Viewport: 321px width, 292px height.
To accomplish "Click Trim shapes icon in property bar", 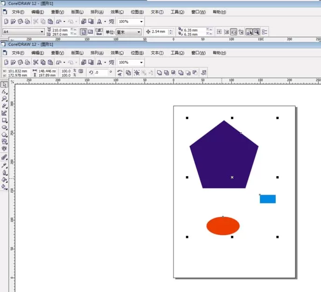I will 167,72.
